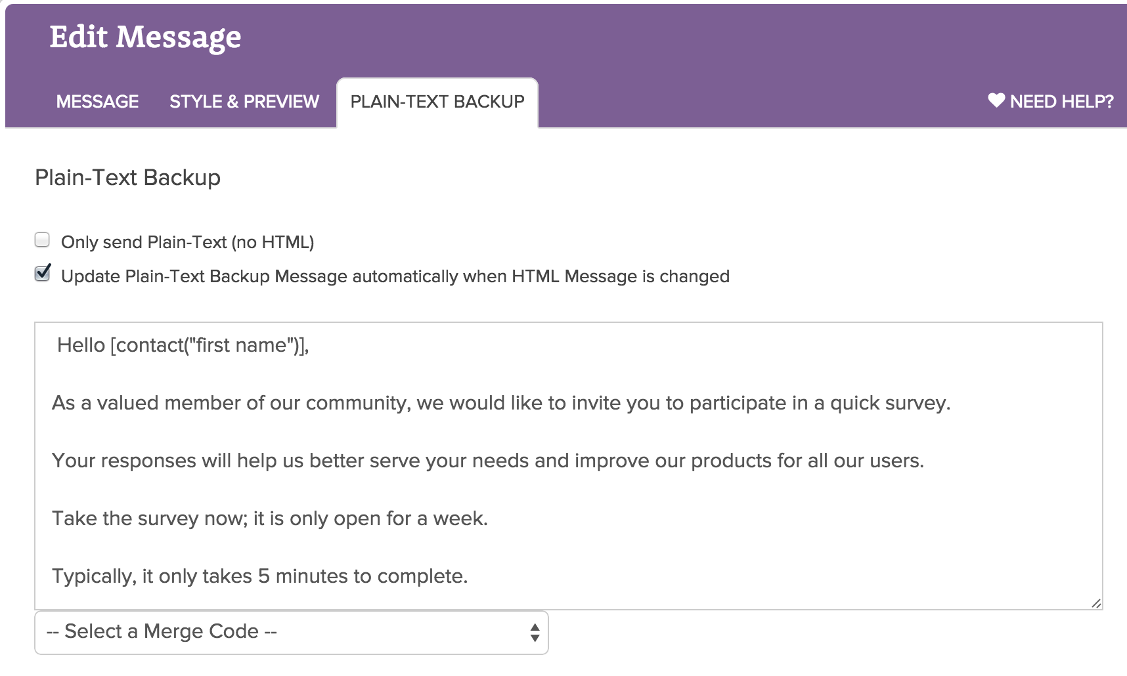Viewport: 1127px width, 676px height.
Task: Open the Need Help? link
Action: (1061, 102)
